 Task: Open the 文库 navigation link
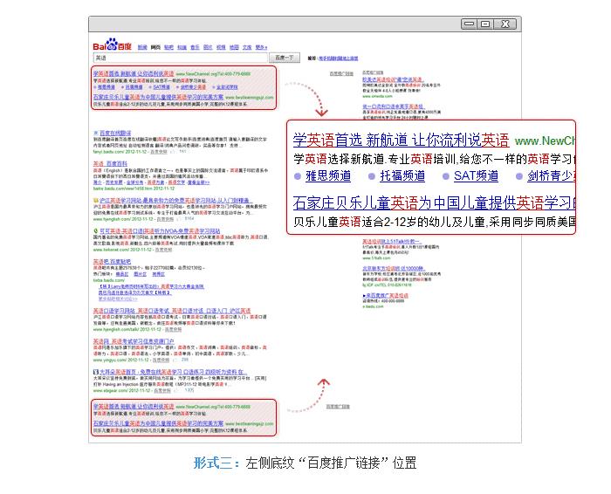[x=247, y=47]
